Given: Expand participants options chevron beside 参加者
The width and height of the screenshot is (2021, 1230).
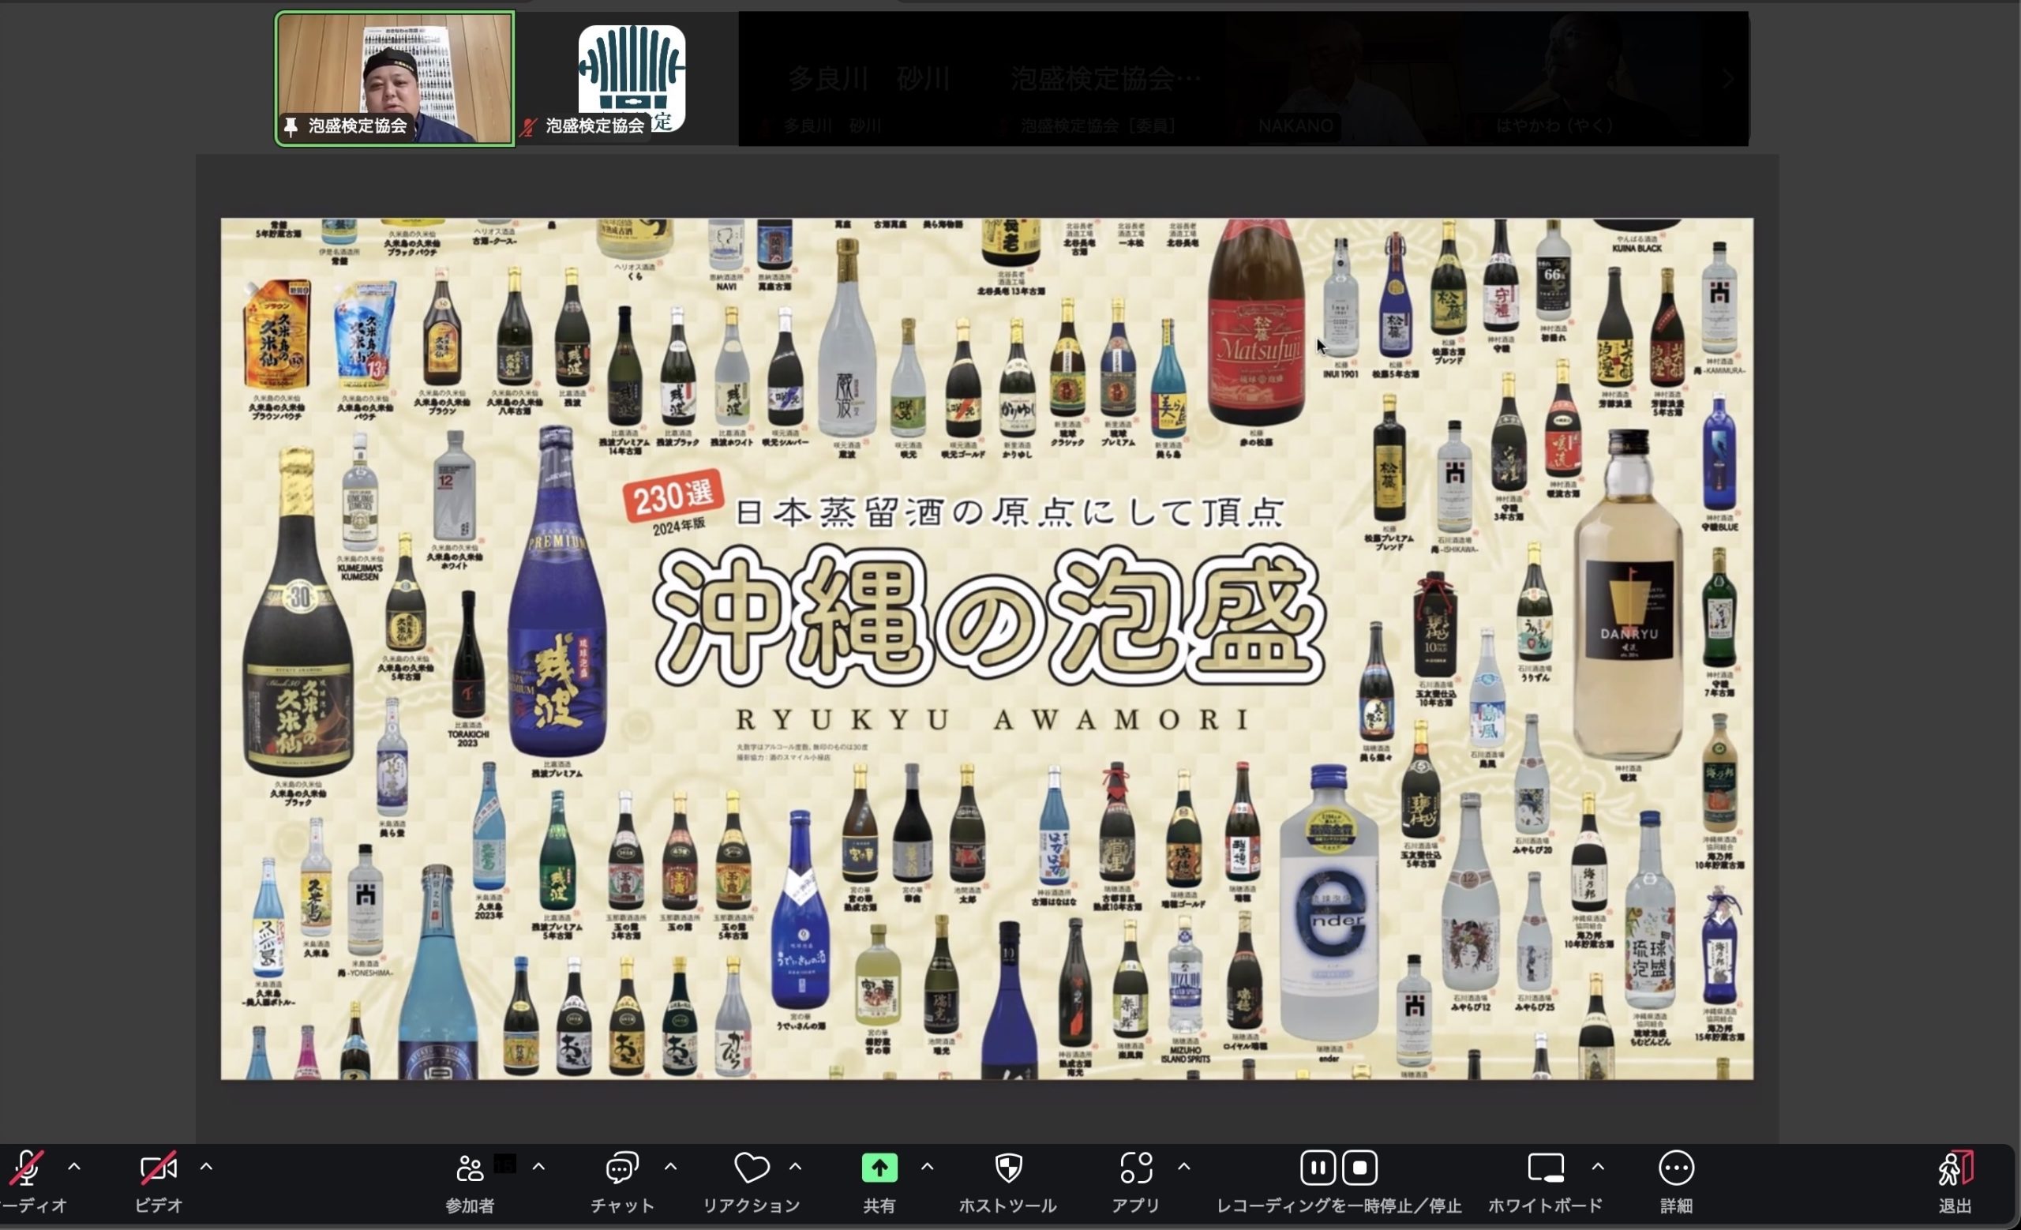Looking at the screenshot, I should point(538,1166).
